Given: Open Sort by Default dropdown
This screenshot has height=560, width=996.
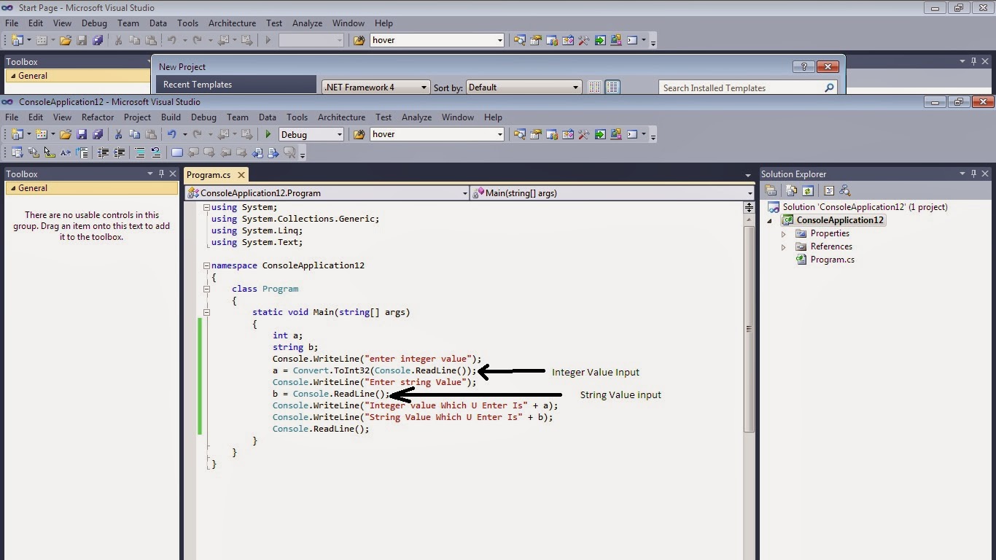Looking at the screenshot, I should pos(524,87).
